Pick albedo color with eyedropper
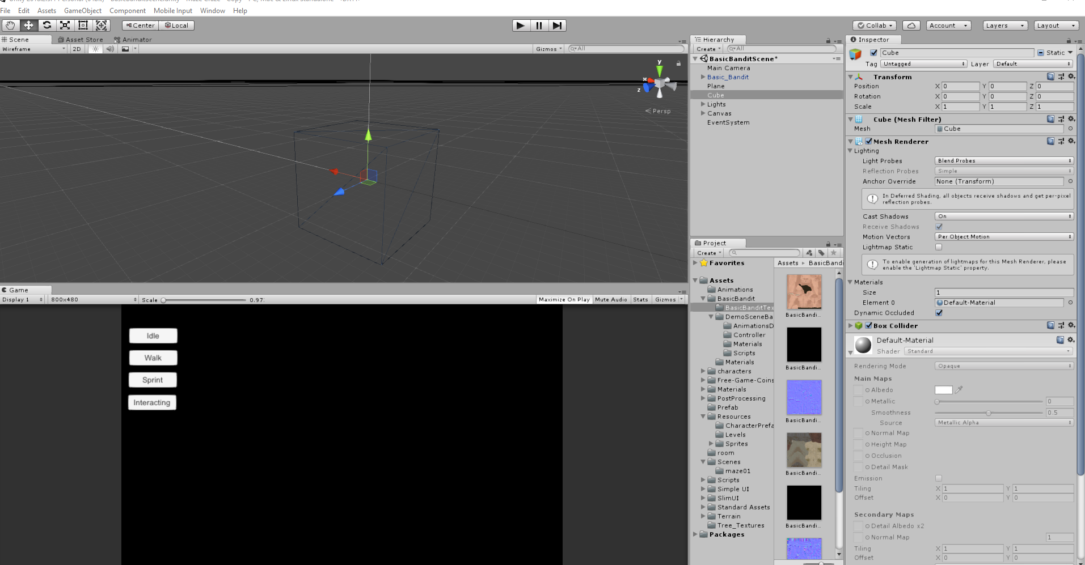The height and width of the screenshot is (565, 1085). (959, 389)
